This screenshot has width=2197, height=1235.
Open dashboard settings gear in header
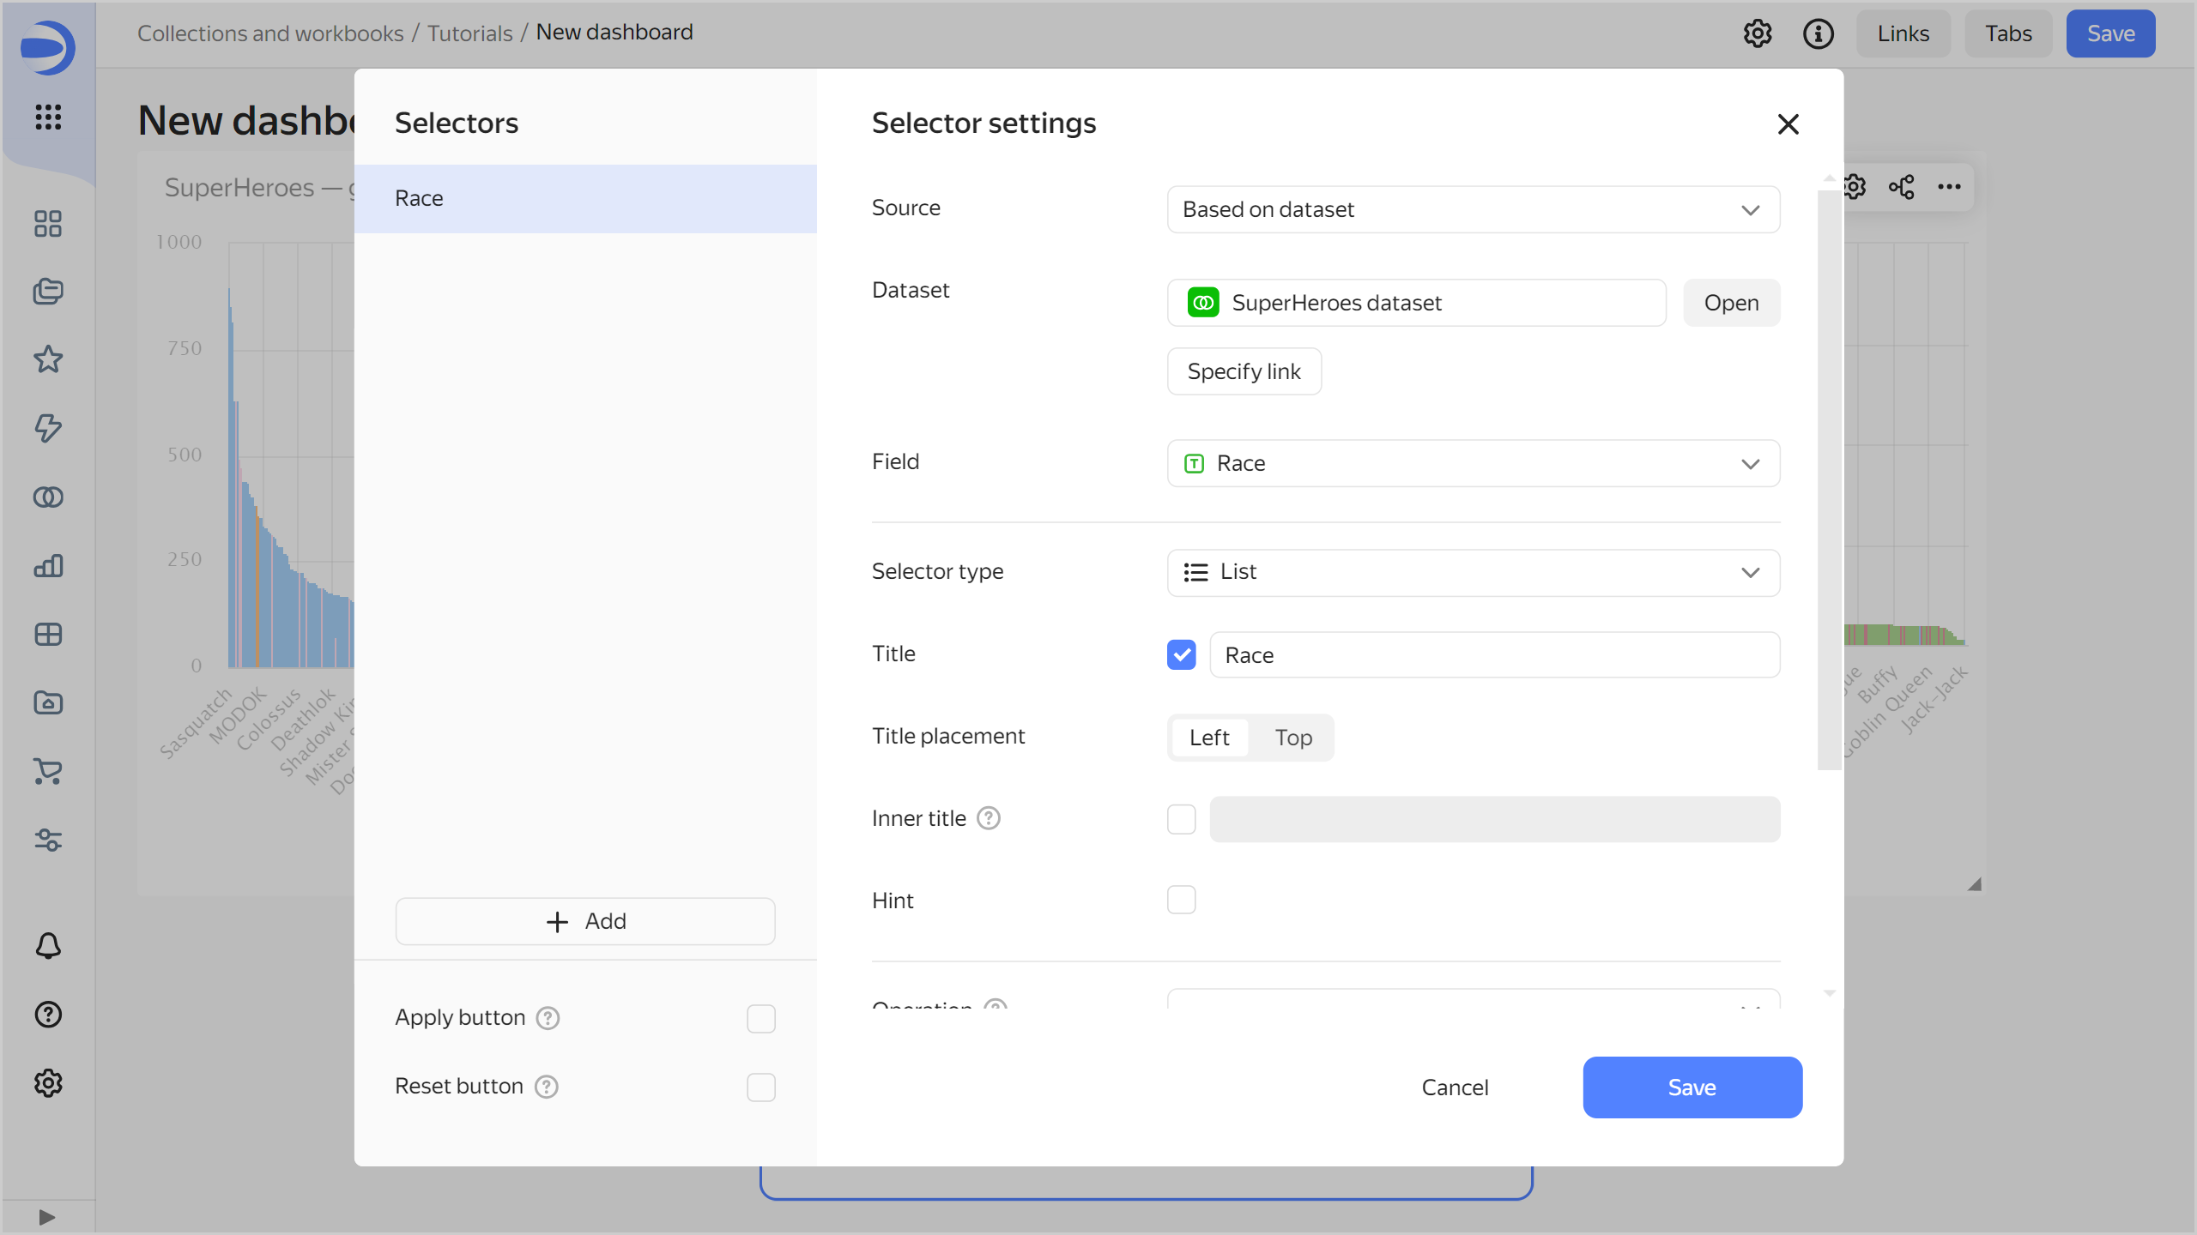1758,33
